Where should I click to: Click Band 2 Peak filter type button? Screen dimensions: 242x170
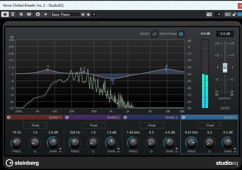coord(94,125)
